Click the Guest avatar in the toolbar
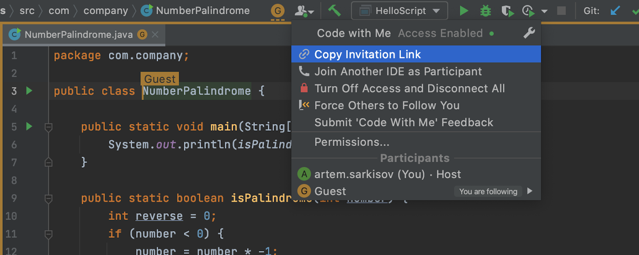 pyautogui.click(x=278, y=11)
